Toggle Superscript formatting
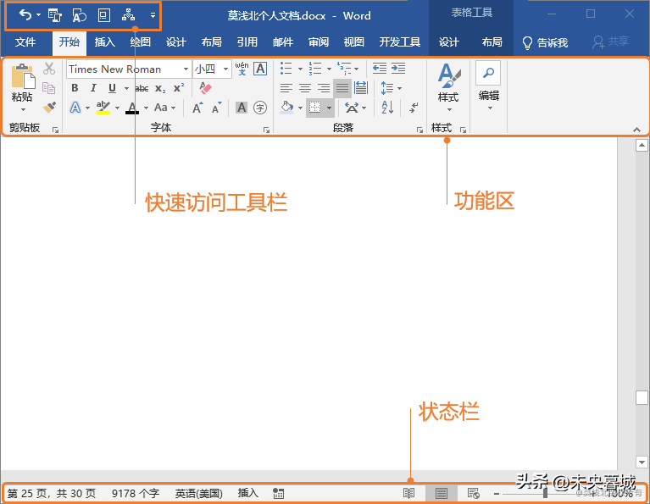 [179, 88]
